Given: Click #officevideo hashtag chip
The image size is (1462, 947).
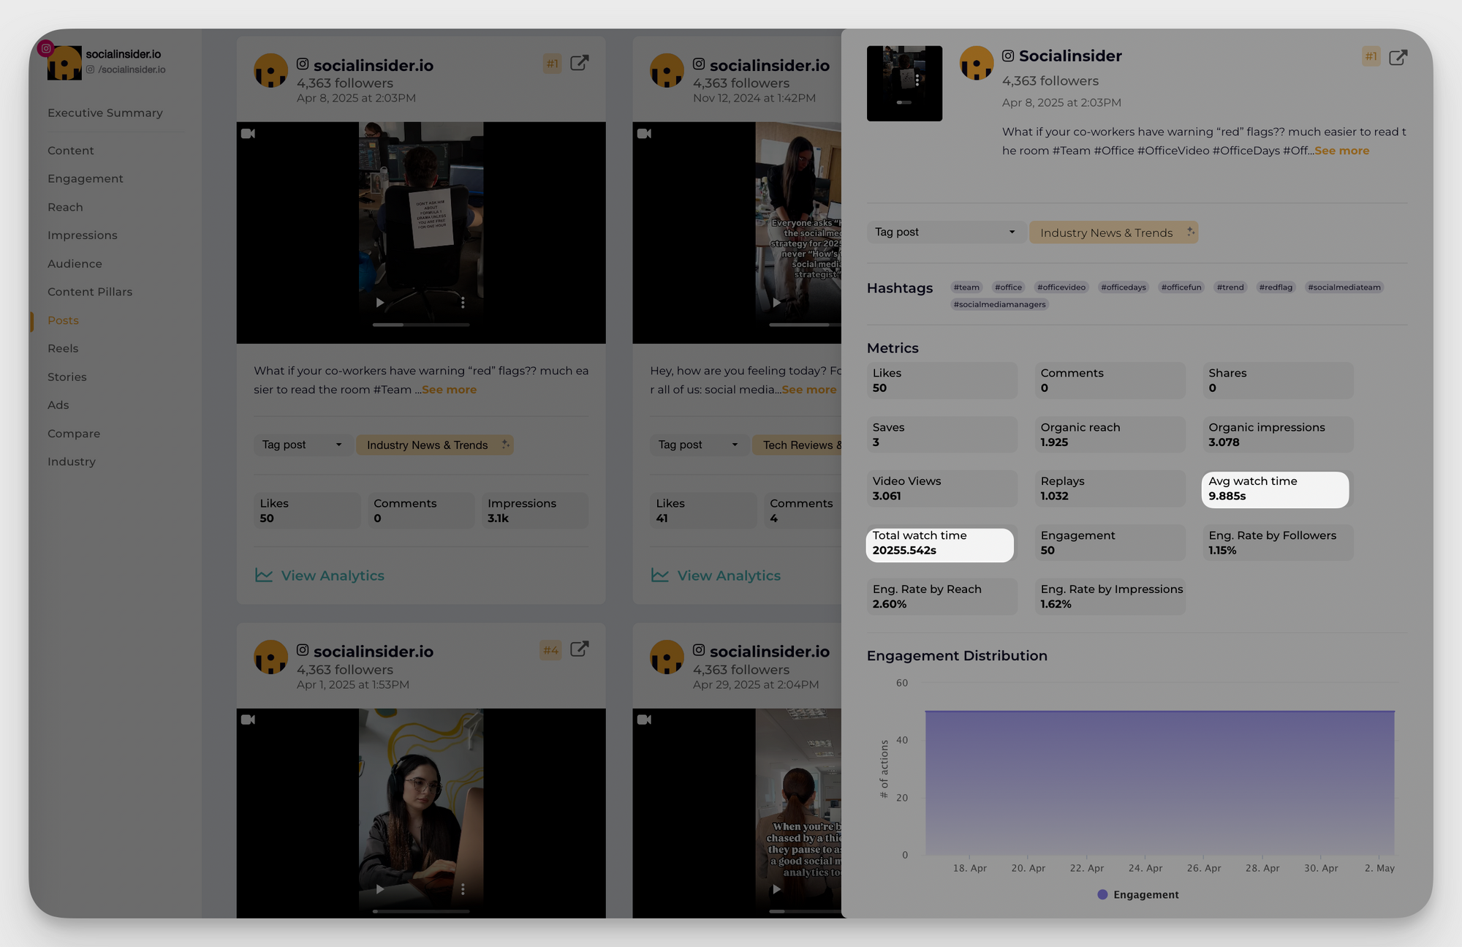Looking at the screenshot, I should (1061, 287).
